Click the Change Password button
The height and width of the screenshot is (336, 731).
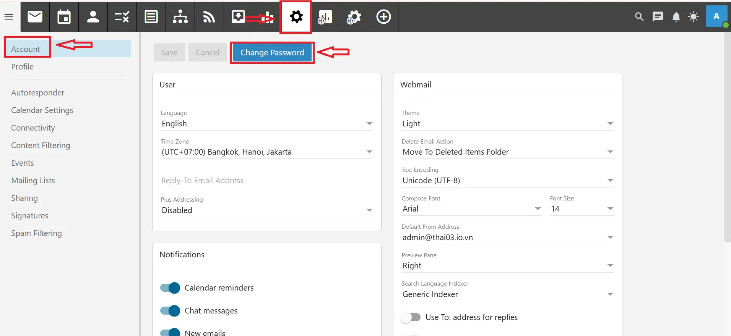(x=272, y=53)
